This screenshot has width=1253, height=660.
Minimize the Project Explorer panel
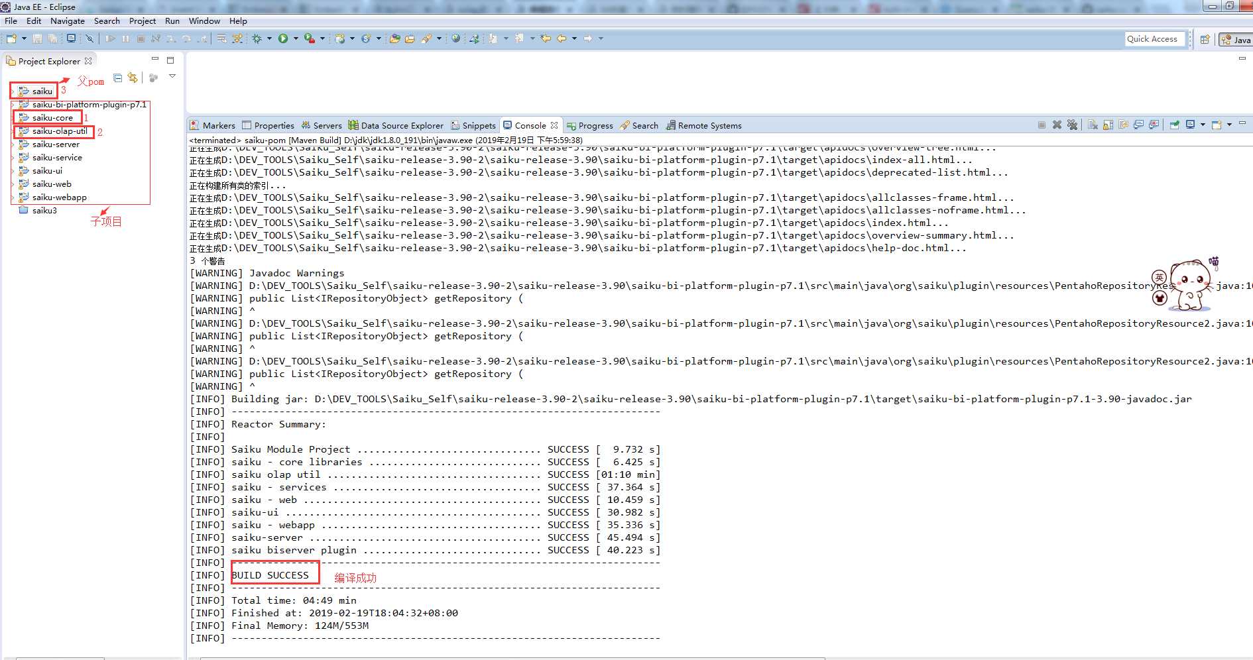[155, 60]
